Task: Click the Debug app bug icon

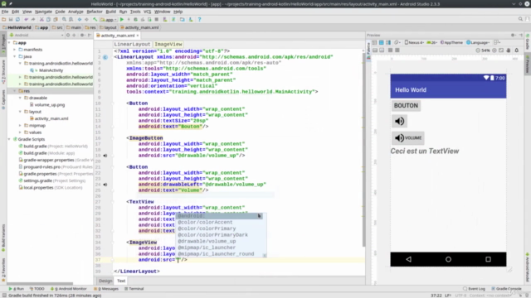Action: [135, 20]
